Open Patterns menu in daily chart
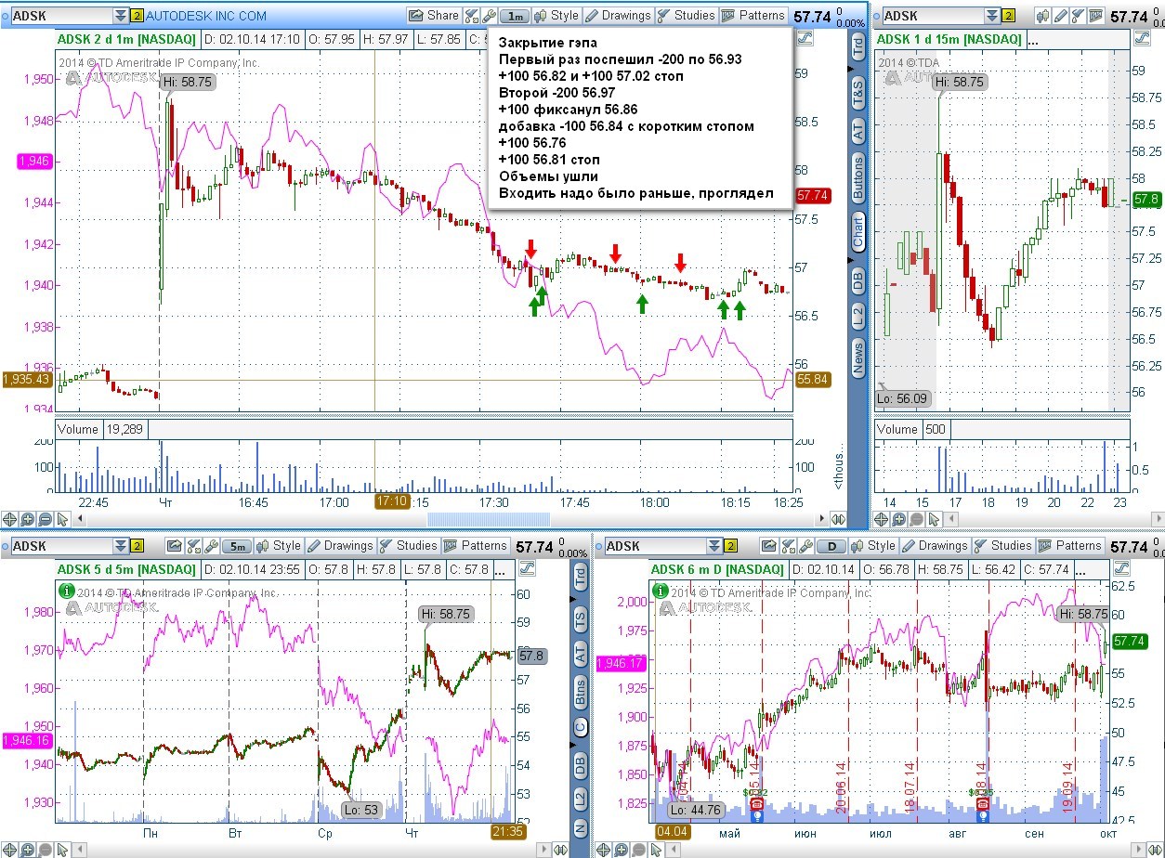Image resolution: width=1165 pixels, height=858 pixels. pos(1071,546)
